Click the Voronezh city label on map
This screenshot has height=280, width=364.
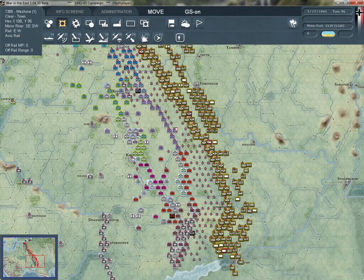click(208, 83)
